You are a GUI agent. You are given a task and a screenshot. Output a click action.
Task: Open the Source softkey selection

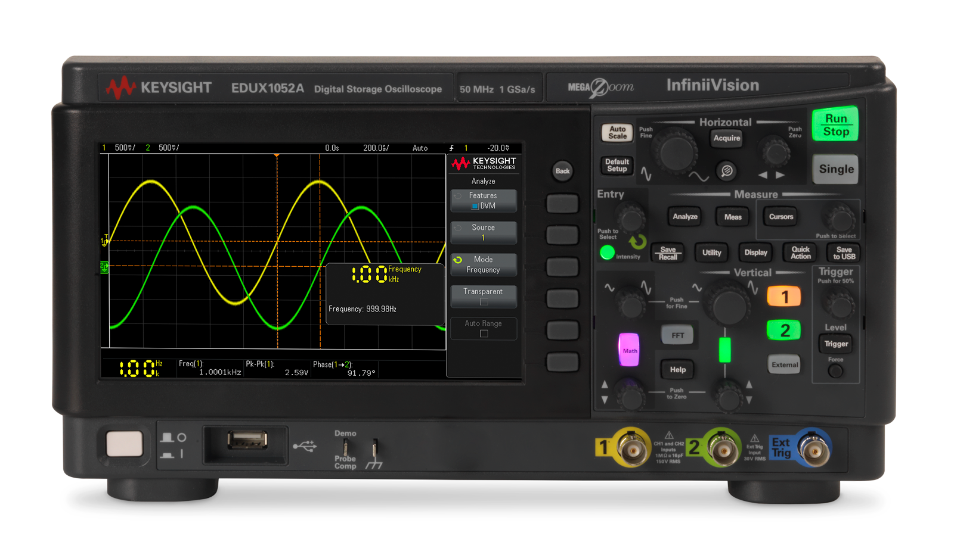point(483,232)
